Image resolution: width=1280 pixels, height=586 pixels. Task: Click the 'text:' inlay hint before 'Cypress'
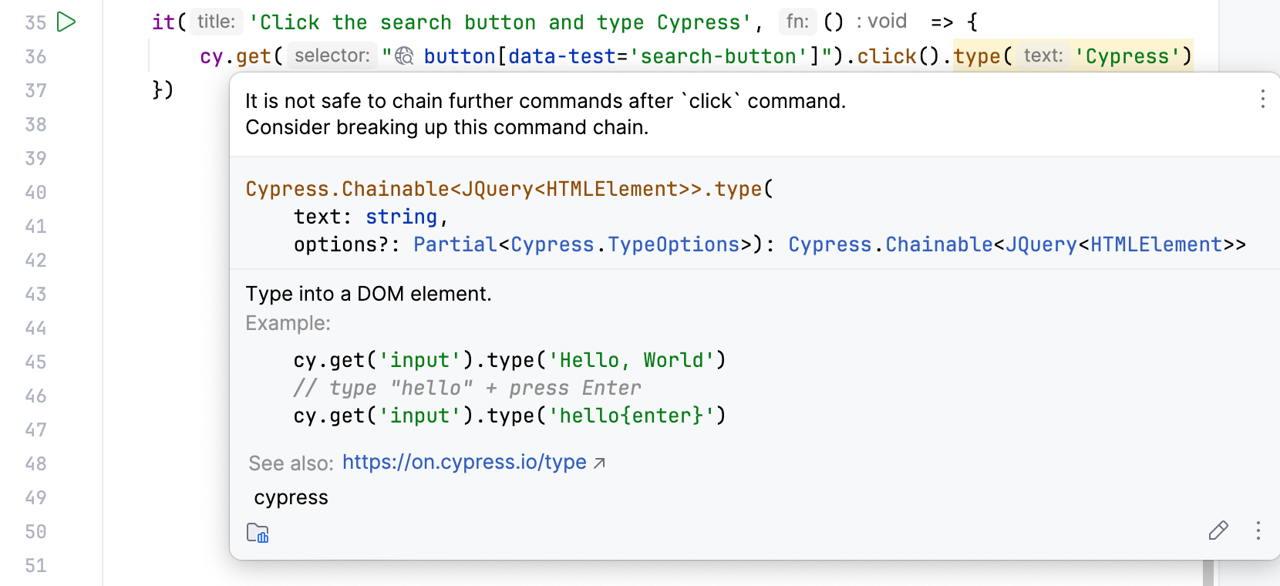point(1043,56)
